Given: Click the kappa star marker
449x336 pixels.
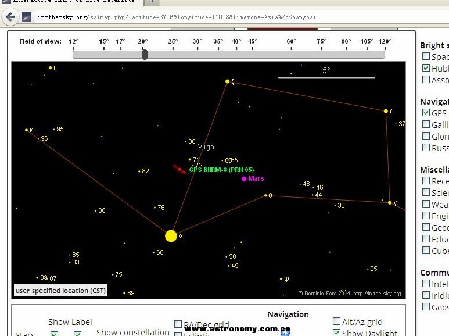Looking at the screenshot, I should (26, 130).
